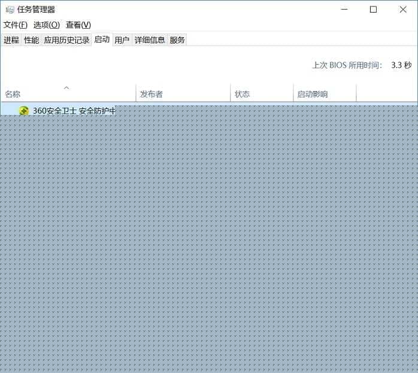Open the 查看(V) menu

pos(78,25)
